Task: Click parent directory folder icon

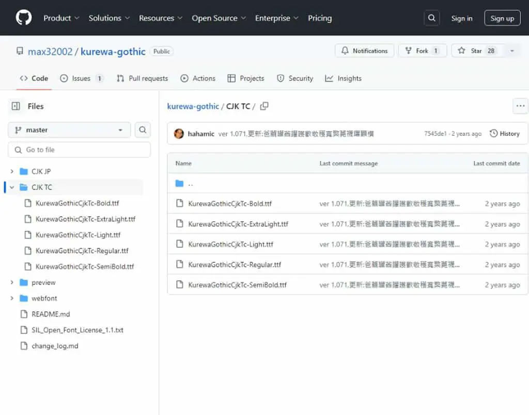Action: coord(179,183)
